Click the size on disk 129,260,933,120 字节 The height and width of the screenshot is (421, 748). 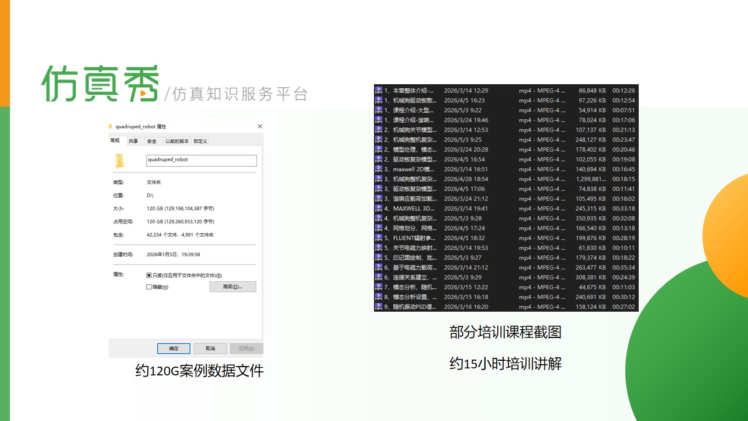190,222
